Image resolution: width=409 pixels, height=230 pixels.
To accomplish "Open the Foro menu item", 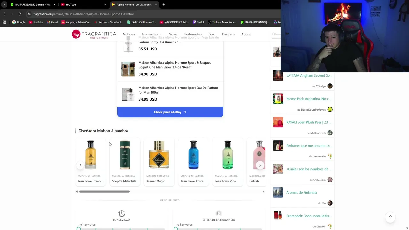I will tap(212, 34).
